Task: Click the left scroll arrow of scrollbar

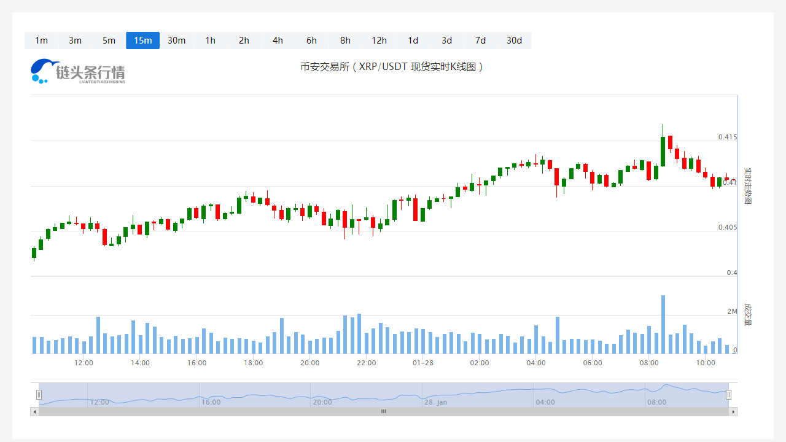Action: pyautogui.click(x=34, y=411)
